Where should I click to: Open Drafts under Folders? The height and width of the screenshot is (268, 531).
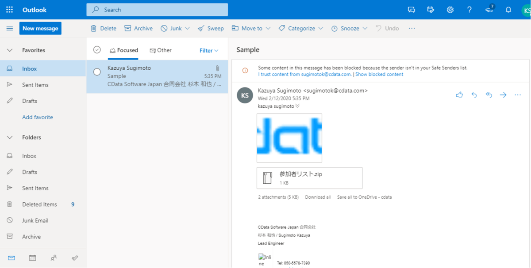[43, 172]
